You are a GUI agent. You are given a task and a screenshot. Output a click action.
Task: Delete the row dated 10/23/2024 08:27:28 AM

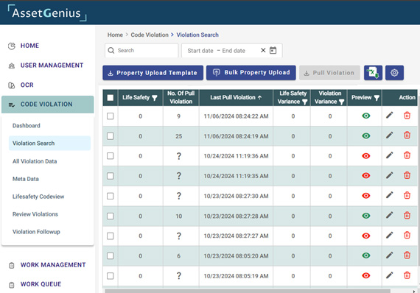[407, 215]
